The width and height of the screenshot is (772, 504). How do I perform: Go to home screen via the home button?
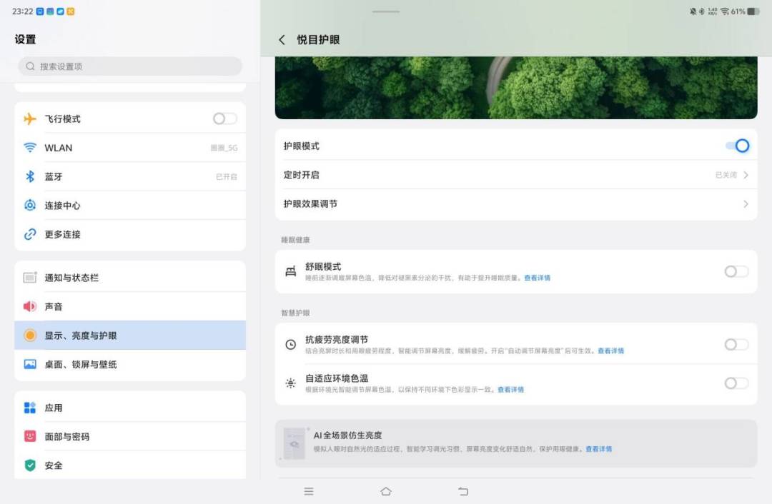click(x=386, y=491)
